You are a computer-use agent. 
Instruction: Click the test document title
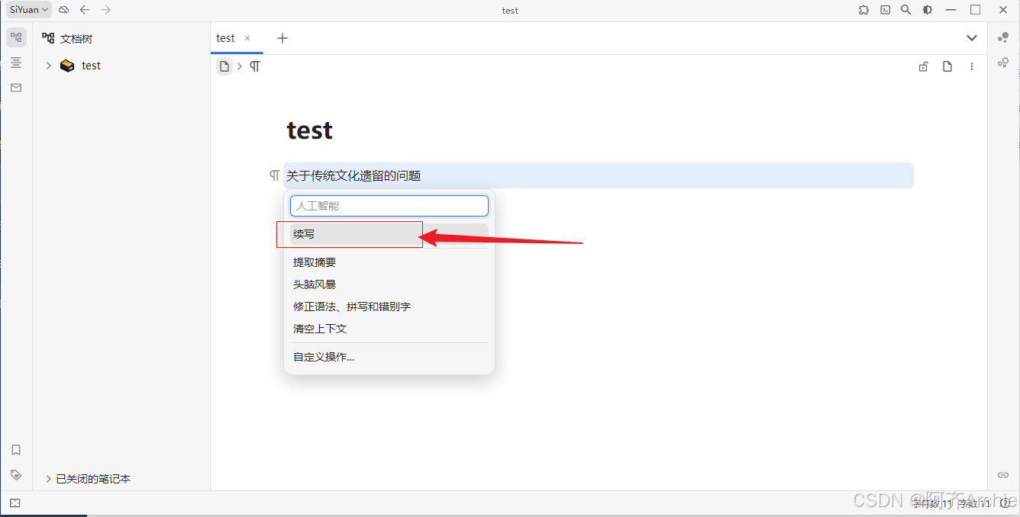310,130
